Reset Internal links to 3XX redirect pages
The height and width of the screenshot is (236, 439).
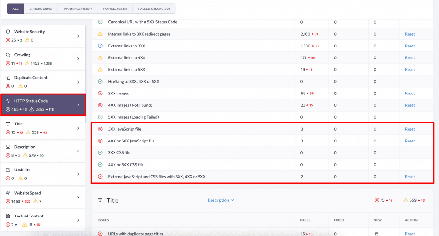[x=410, y=34]
